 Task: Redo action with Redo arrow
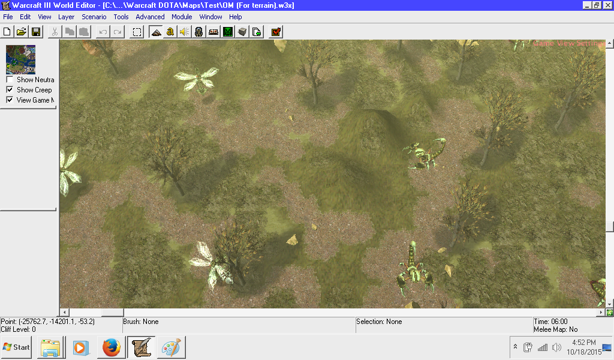(x=118, y=32)
